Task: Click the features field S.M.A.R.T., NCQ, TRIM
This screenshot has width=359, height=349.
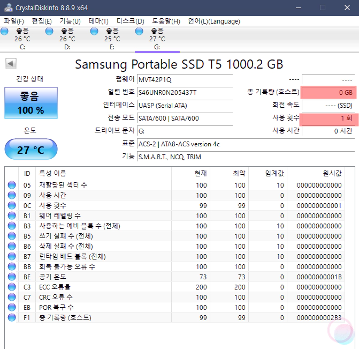Action: click(246, 157)
